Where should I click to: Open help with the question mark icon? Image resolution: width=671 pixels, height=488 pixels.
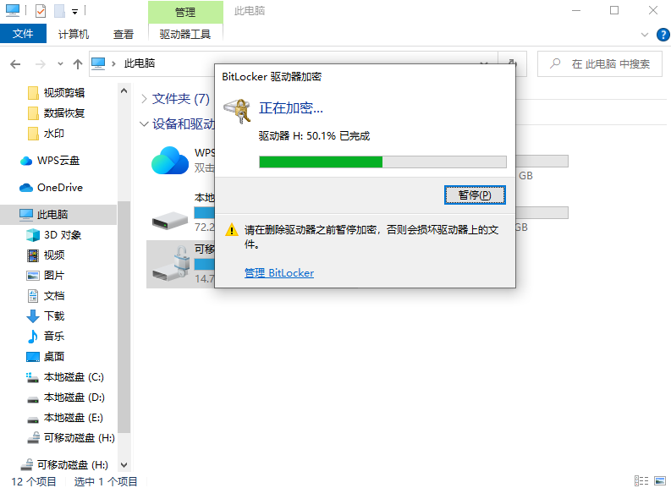663,35
